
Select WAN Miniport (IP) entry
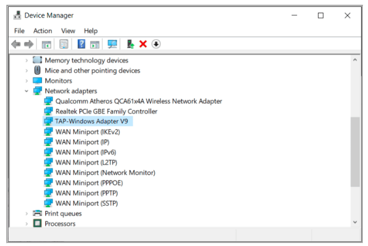click(x=82, y=142)
